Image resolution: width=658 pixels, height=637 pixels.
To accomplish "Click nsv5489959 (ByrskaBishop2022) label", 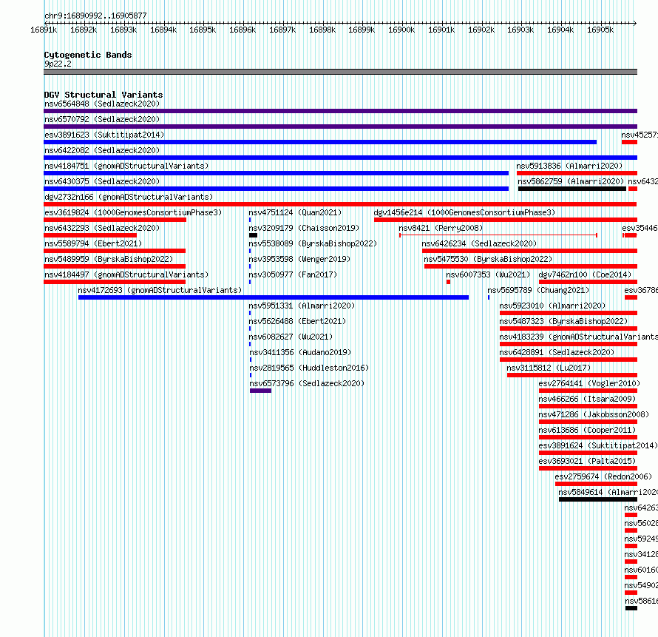I will (x=109, y=259).
